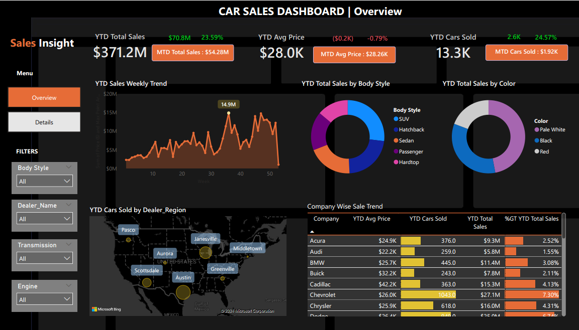The height and width of the screenshot is (330, 579).
Task: Sort table by Company column header
Action: [326, 219]
